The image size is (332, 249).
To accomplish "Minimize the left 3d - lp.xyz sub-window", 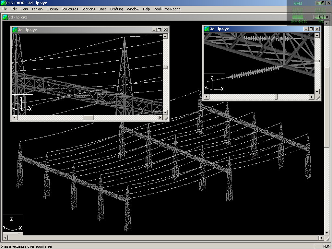I will click(x=154, y=30).
